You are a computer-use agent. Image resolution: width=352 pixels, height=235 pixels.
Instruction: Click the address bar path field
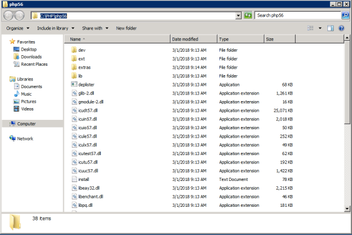(133, 16)
